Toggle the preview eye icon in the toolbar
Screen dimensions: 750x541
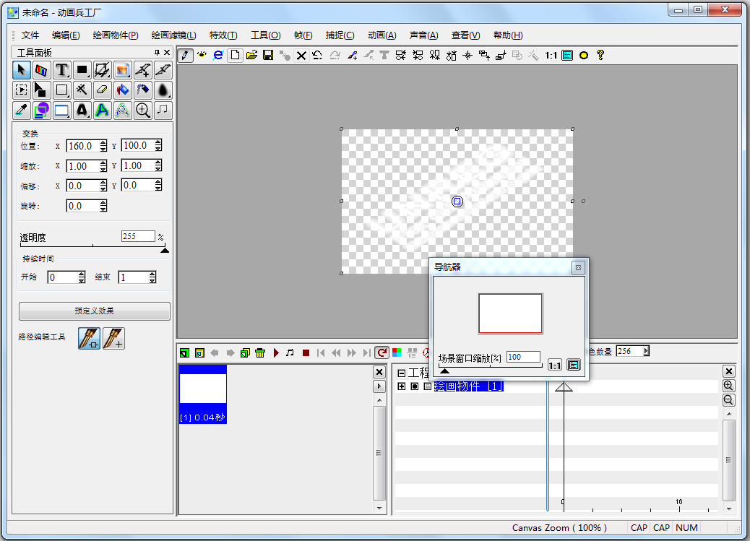[202, 55]
